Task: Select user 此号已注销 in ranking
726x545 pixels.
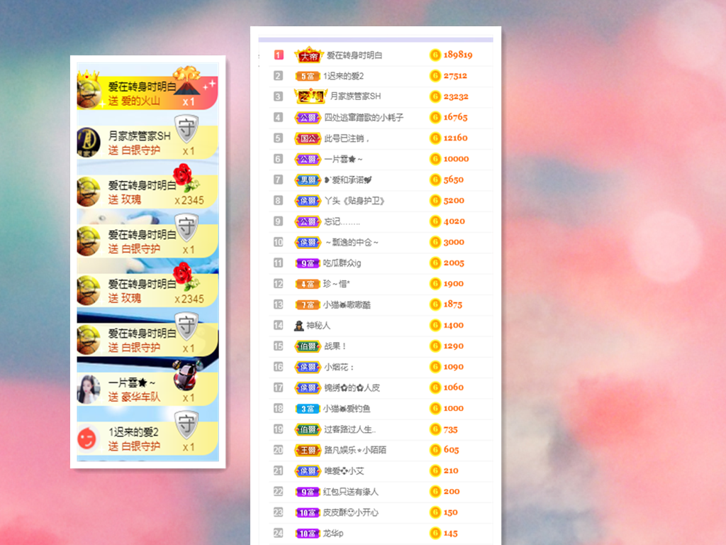Action: (347, 138)
